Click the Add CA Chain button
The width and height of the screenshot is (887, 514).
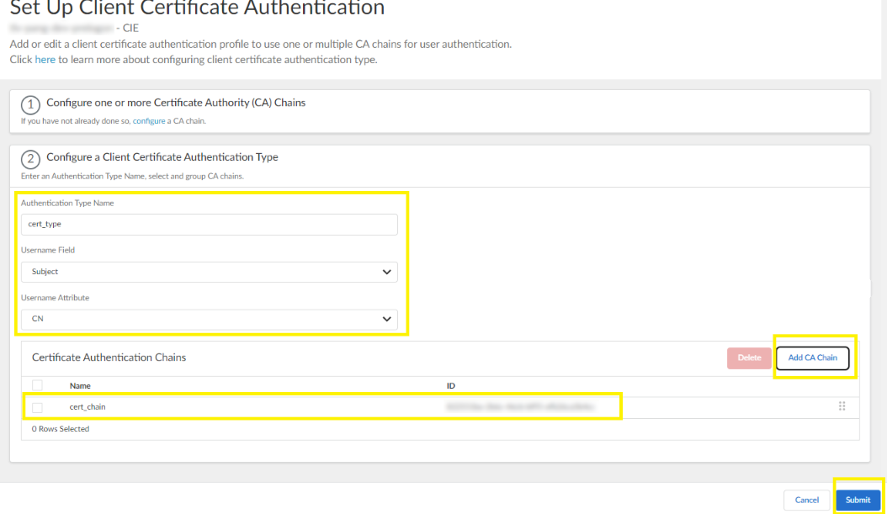pos(812,358)
